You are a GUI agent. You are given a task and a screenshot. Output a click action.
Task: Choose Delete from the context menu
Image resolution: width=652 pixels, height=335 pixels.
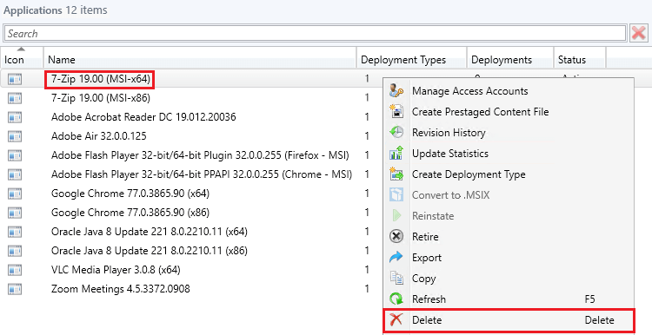509,320
